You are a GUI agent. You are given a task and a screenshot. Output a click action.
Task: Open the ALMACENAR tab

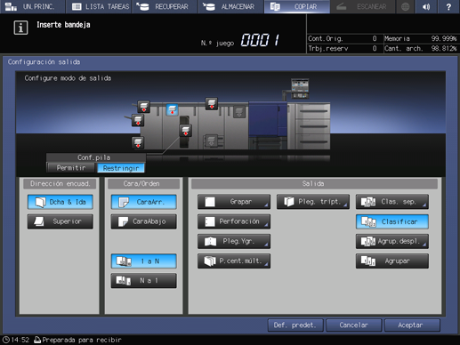point(231,6)
